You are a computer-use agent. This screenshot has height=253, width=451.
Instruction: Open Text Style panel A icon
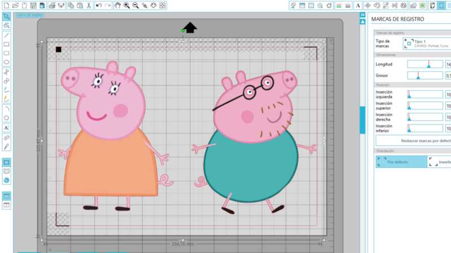pyautogui.click(x=358, y=6)
